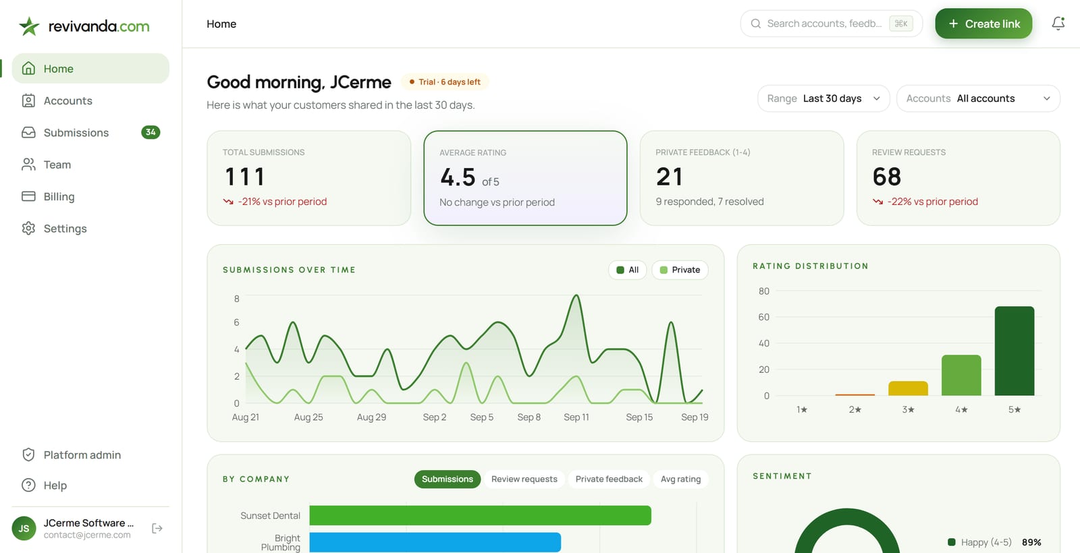
Task: Open the Private Feedback (1-4) card
Action: coord(742,178)
